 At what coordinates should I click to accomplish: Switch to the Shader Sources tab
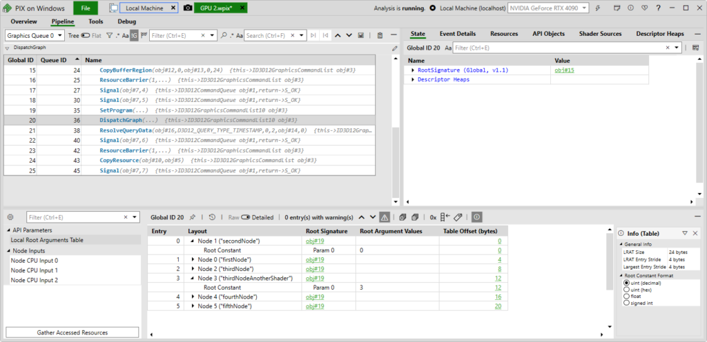pos(599,34)
